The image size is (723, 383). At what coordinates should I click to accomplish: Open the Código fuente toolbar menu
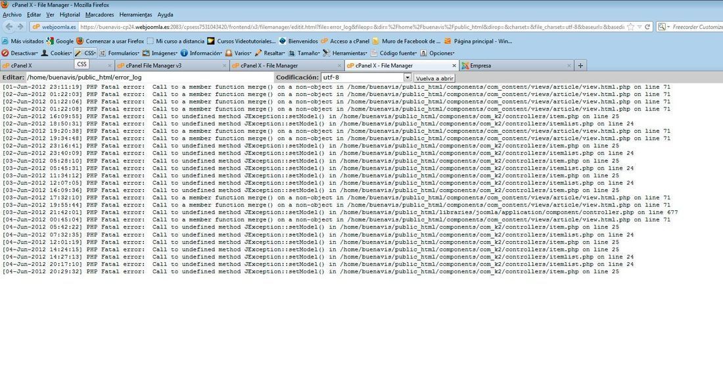(394, 53)
